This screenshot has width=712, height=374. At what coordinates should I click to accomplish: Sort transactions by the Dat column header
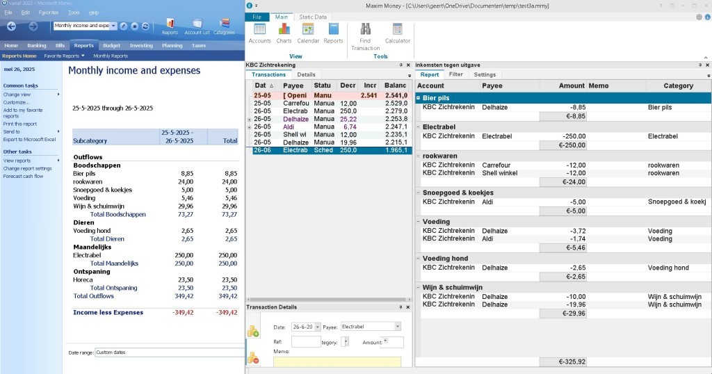coord(264,86)
